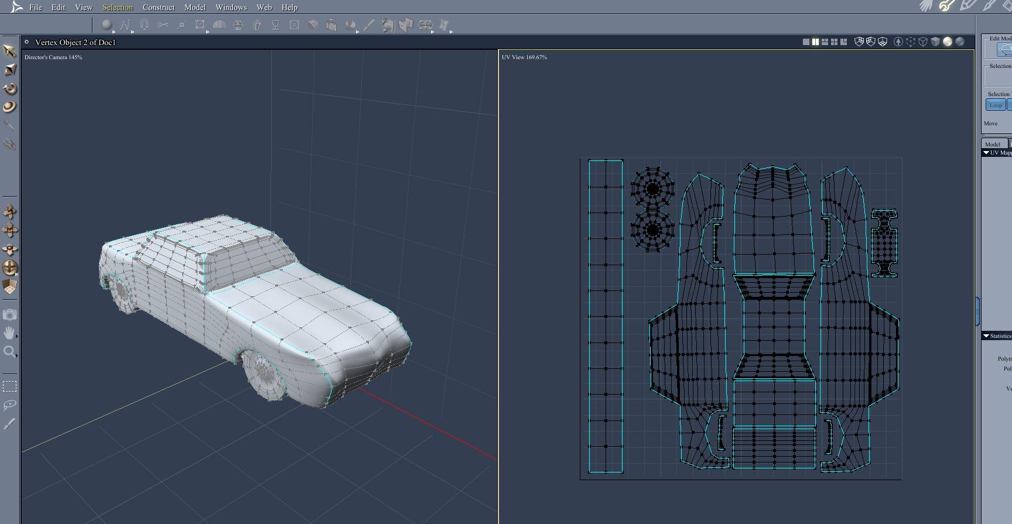Click the goblet-shaped modeling tool
Image resolution: width=1012 pixels, height=524 pixels.
point(275,25)
